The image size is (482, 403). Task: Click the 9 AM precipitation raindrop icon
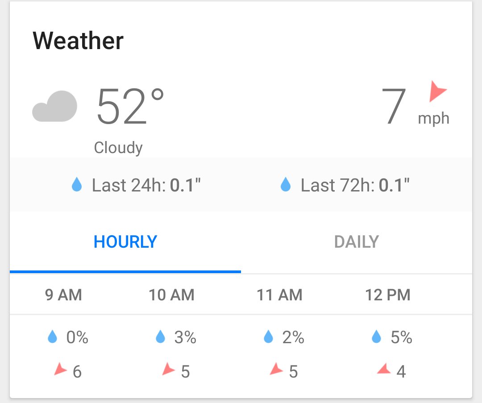[53, 337]
